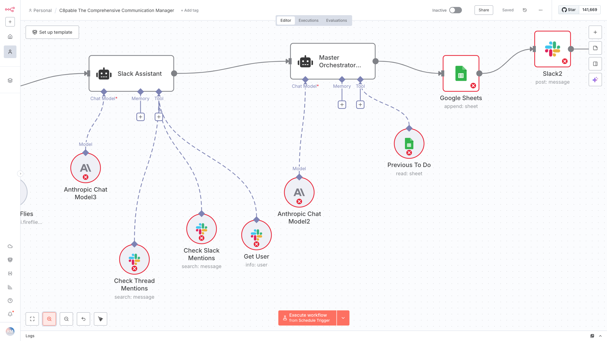Select the Google Sheets append node
607x341 pixels.
(461, 73)
